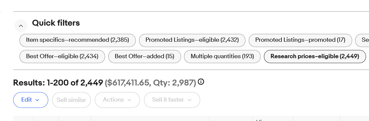
Task: Filter by Multiple quantities listings
Action: (222, 57)
